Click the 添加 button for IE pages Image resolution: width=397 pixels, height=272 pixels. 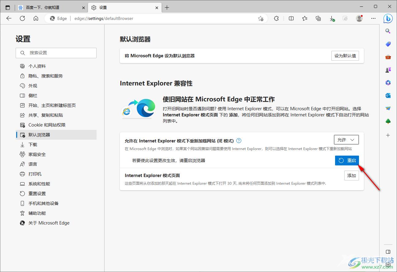[x=352, y=176]
